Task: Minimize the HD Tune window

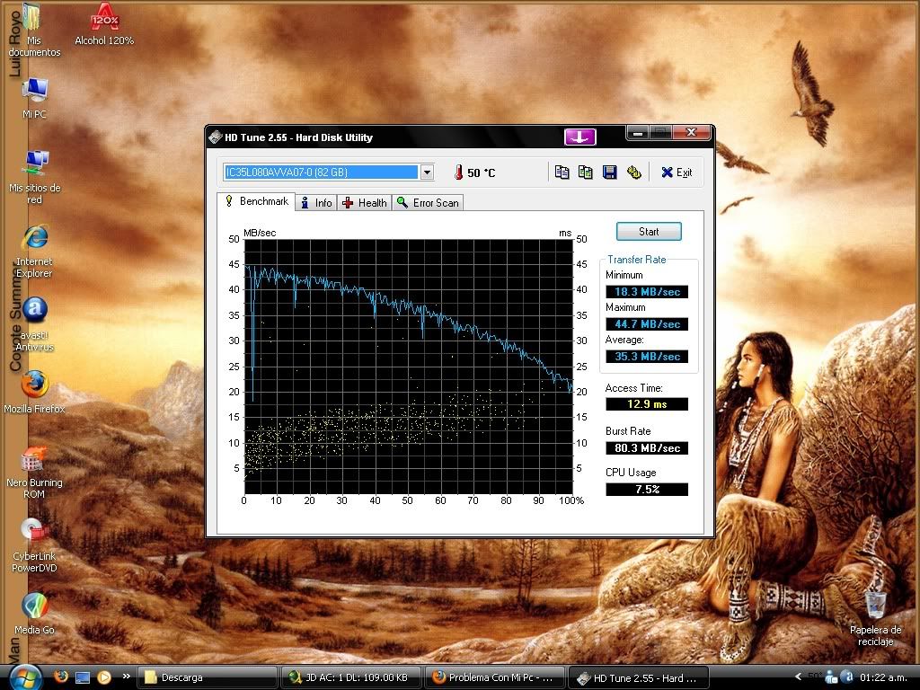Action: (639, 133)
